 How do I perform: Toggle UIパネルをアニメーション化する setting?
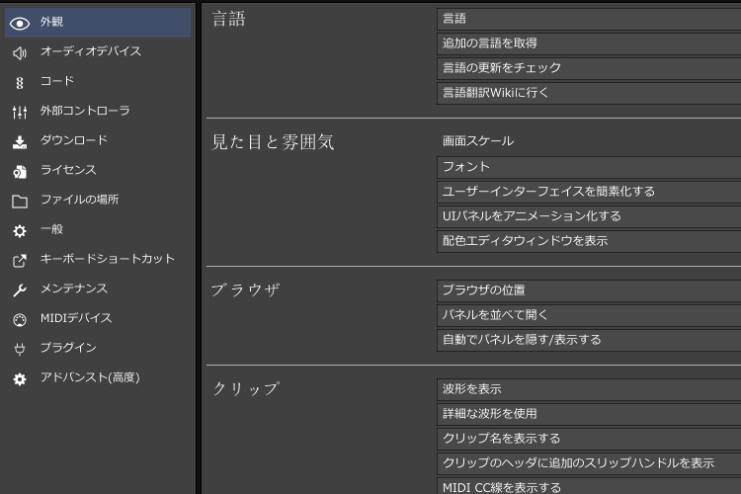click(x=588, y=216)
